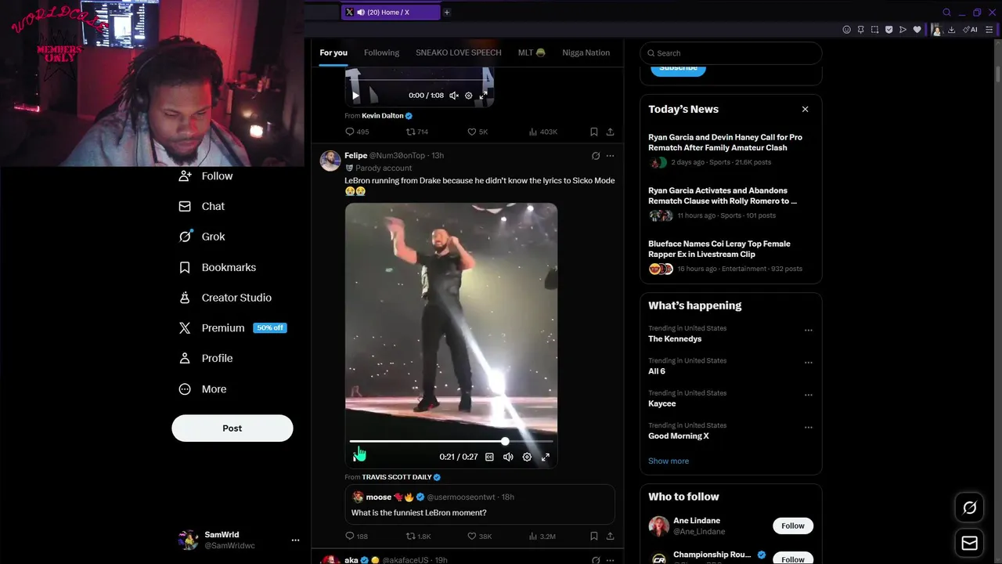Open floating Grok button

pos(969,508)
